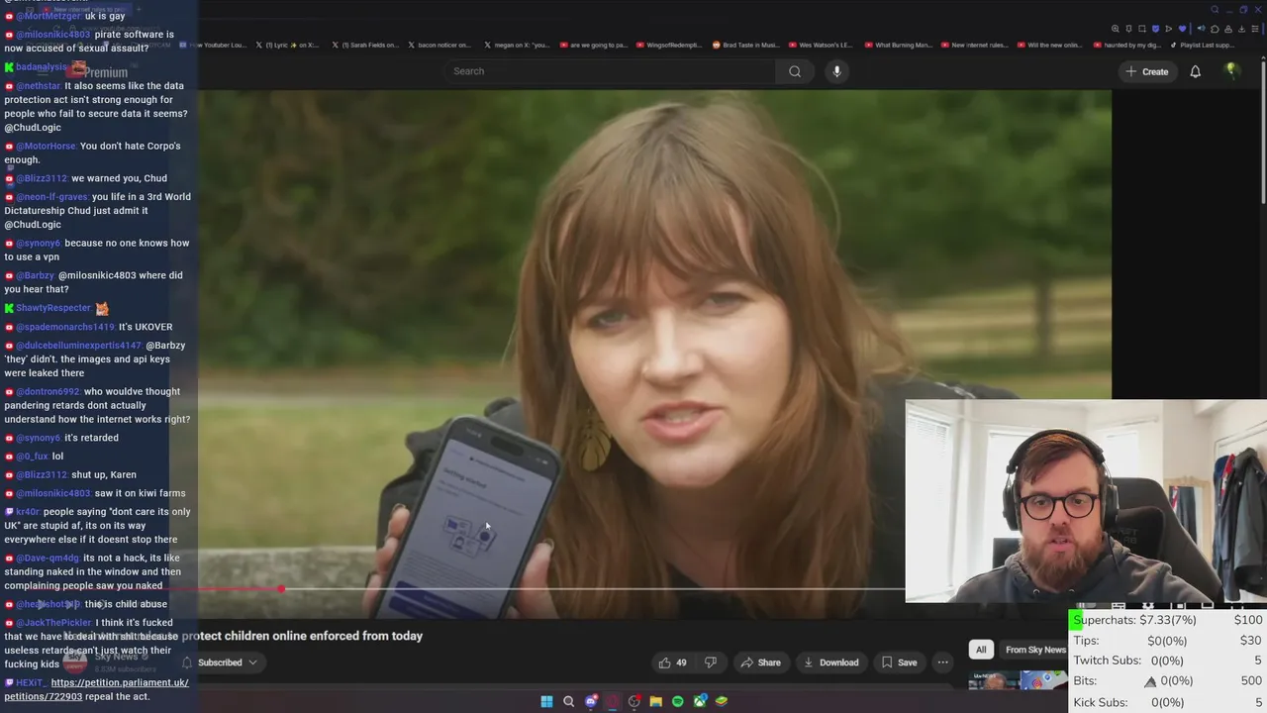Focus the YouTube Search field
1267x713 pixels.
609,71
